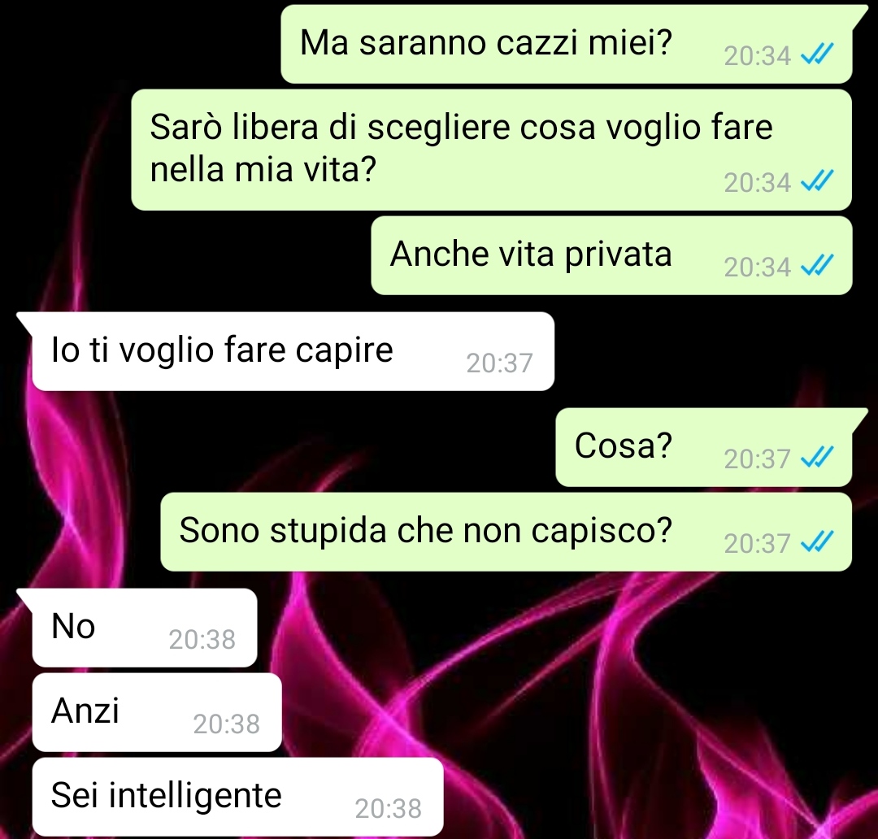Tap the 20:38 timestamp beside 'No'
The width and height of the screenshot is (878, 839).
click(202, 640)
